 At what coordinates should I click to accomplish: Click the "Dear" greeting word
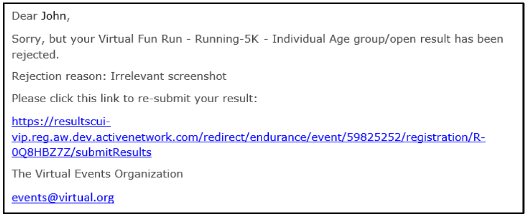25,17
